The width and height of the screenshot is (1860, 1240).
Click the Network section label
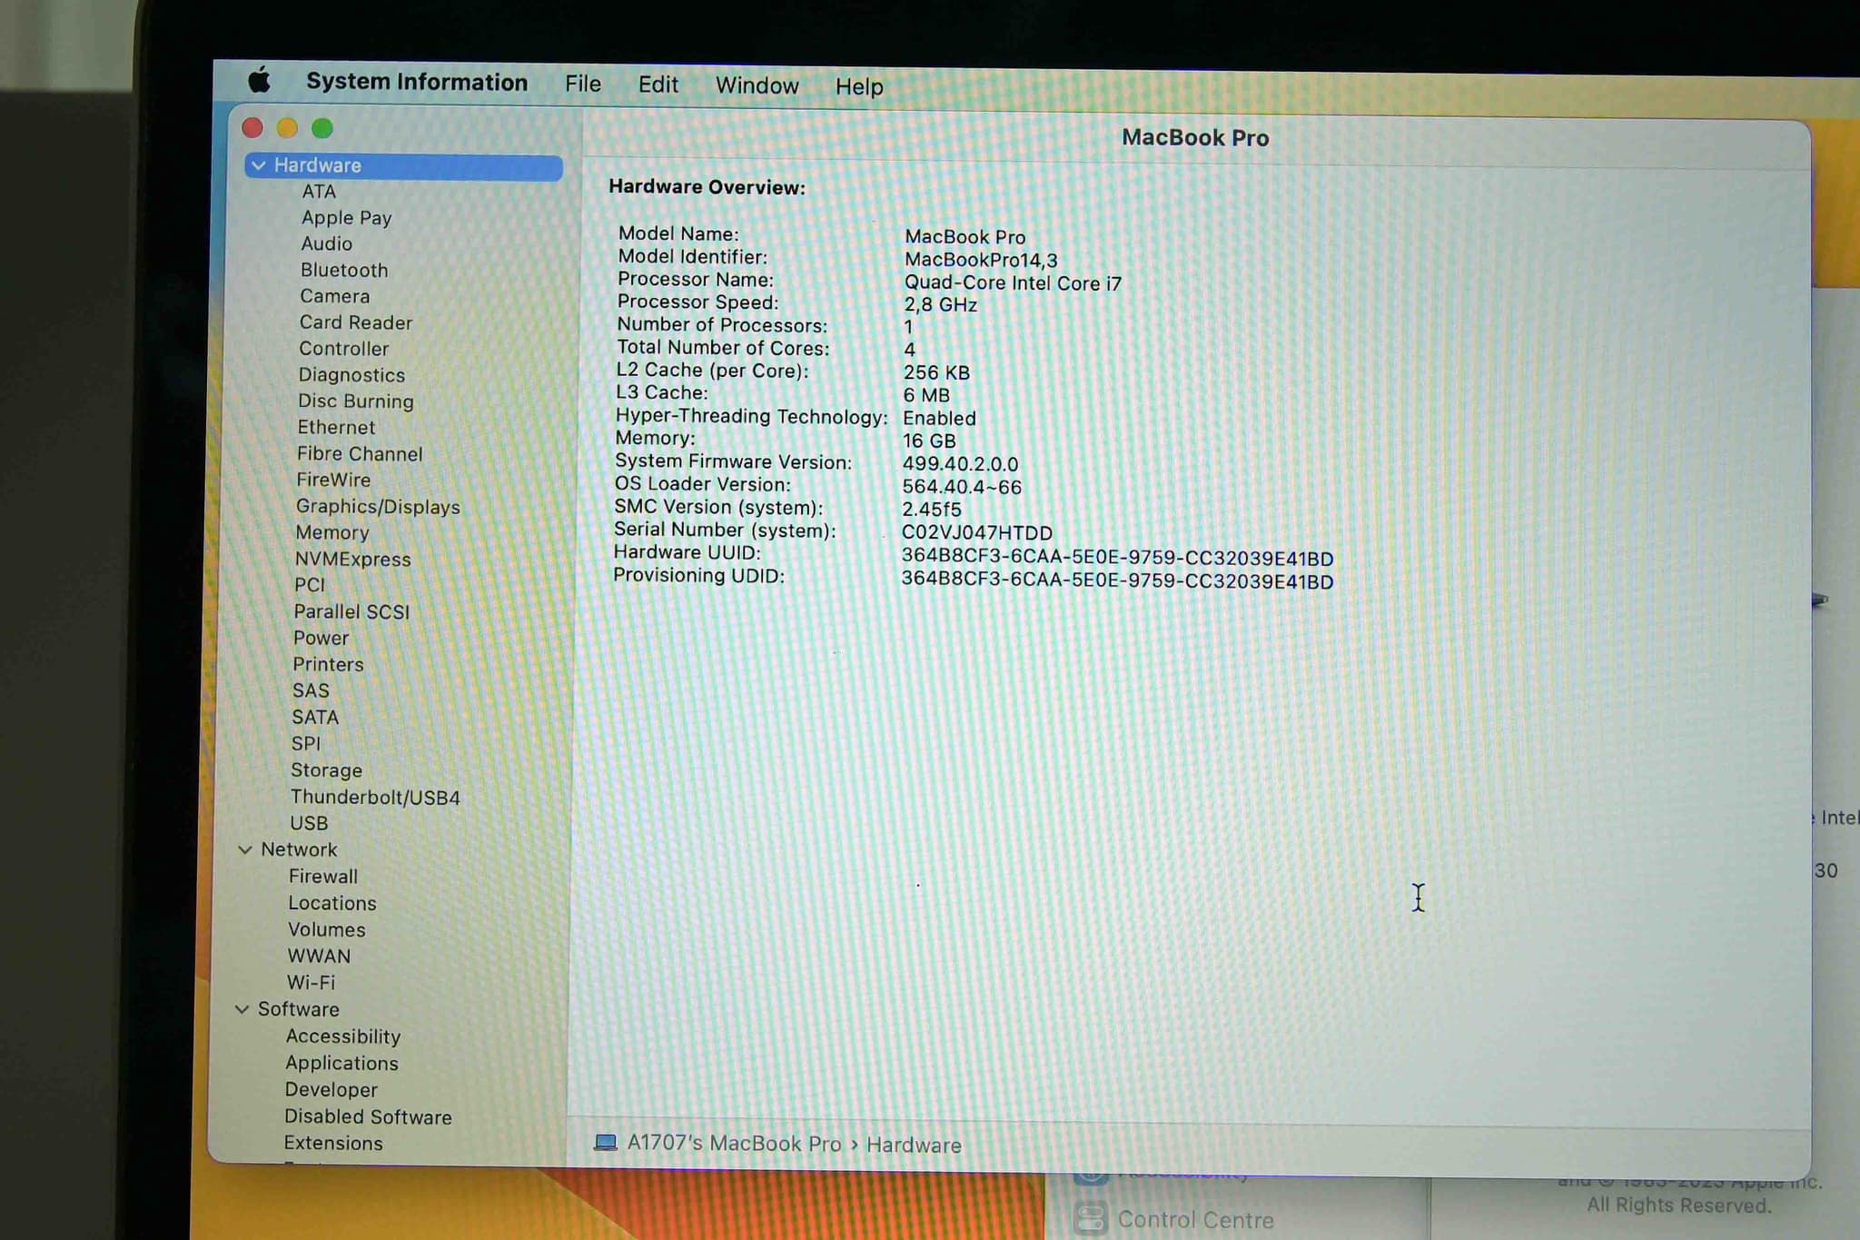coord(299,849)
